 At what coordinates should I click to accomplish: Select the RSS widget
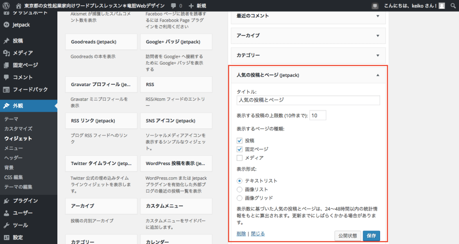176,84
